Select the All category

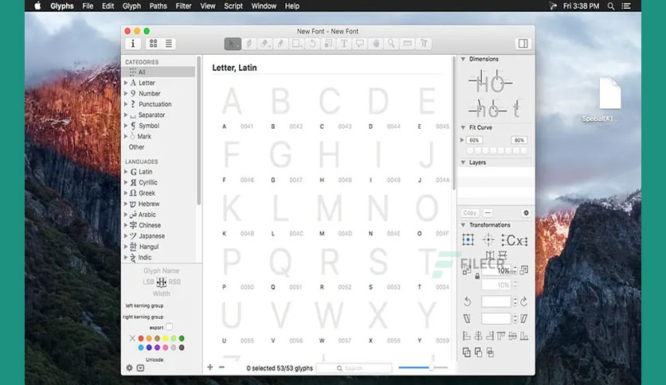159,72
